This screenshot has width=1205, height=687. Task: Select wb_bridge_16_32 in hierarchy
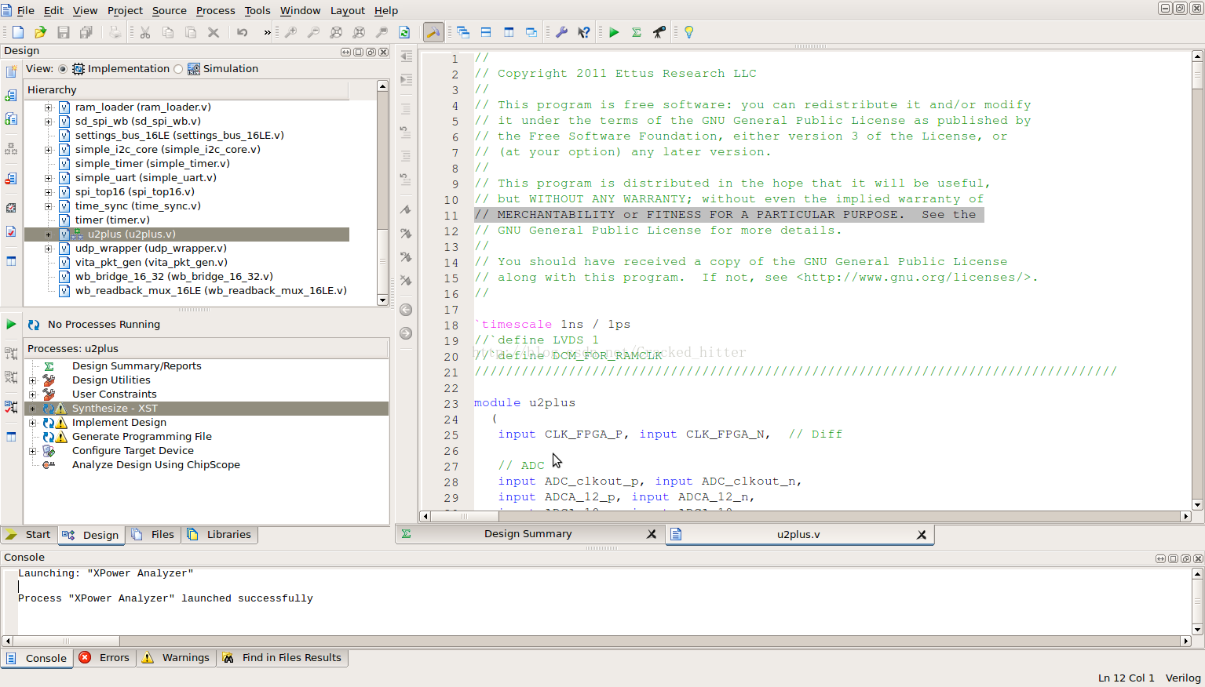tap(174, 277)
